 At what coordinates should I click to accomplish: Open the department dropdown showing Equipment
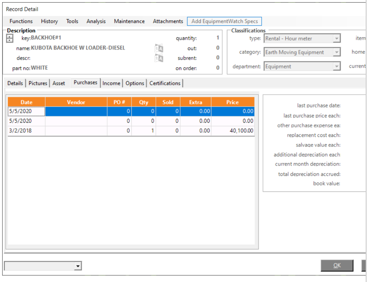337,67
